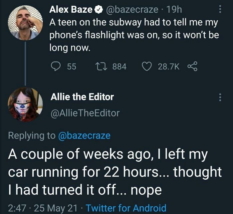Open Alex Baze's subway flashlight tweet text

click(133, 35)
